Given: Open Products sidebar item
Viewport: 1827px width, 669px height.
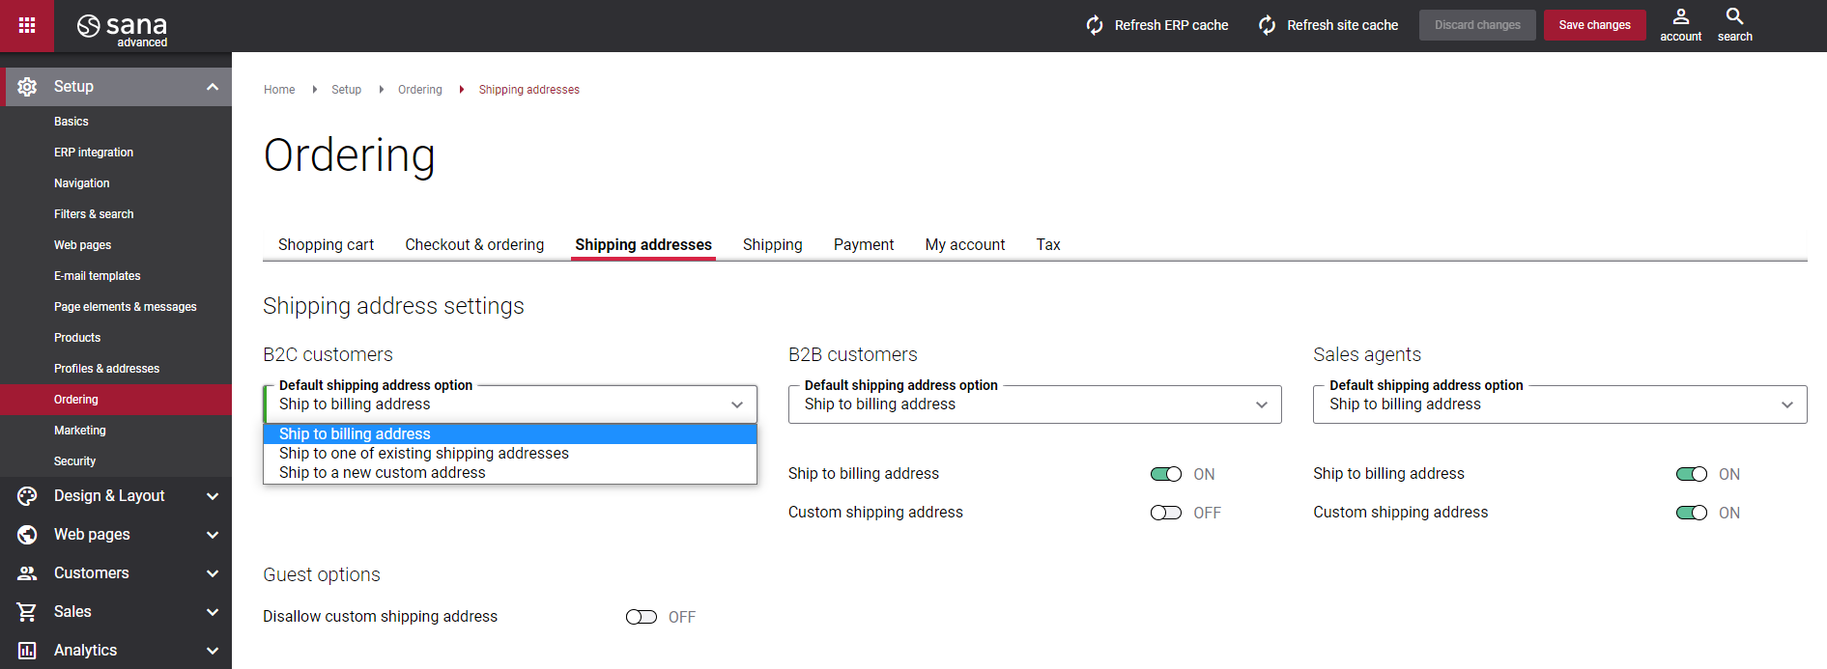Looking at the screenshot, I should pyautogui.click(x=116, y=338).
